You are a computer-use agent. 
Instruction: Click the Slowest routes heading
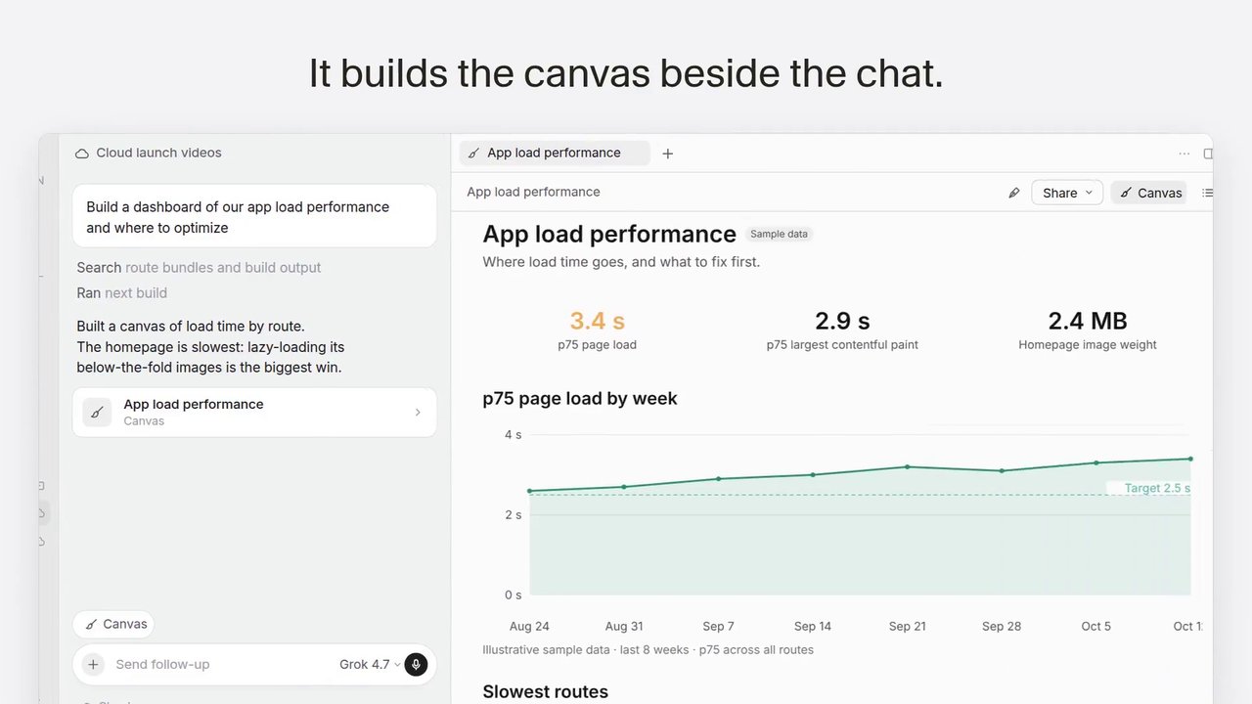click(545, 691)
